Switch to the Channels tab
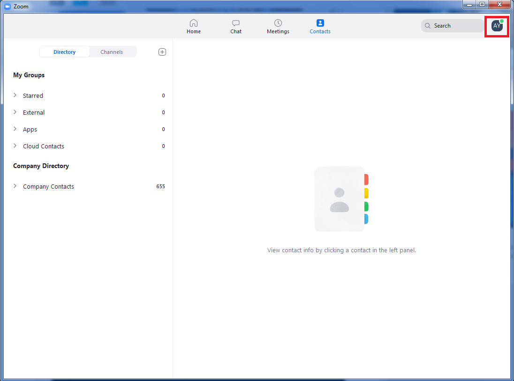Viewport: 514px width, 381px height. point(112,51)
